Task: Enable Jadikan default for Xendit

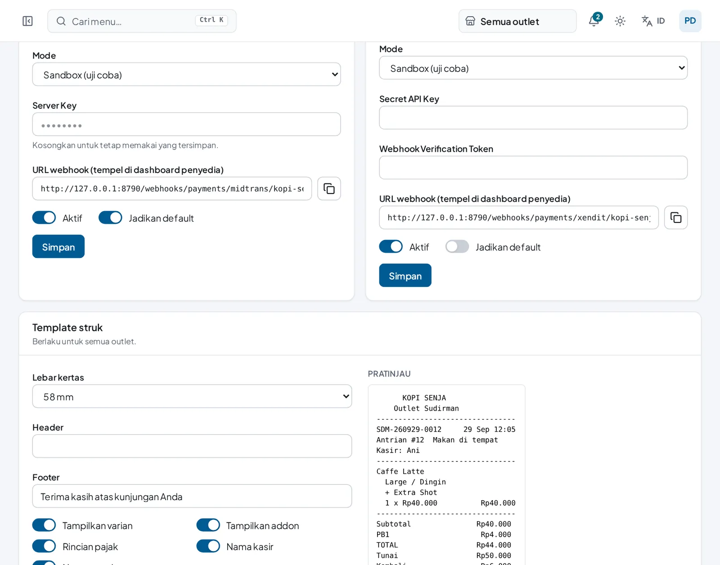Action: click(x=457, y=246)
